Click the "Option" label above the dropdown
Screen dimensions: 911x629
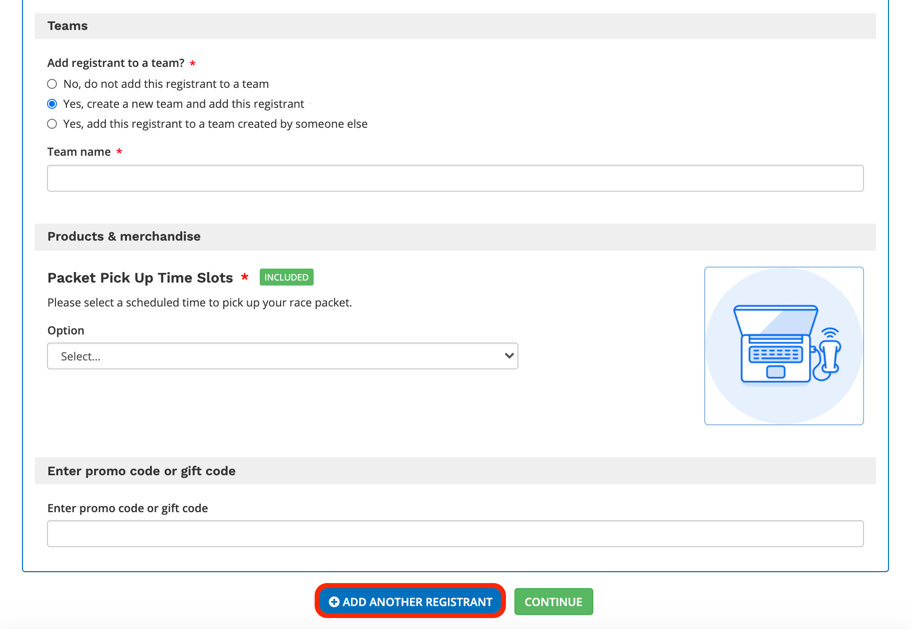pos(66,330)
